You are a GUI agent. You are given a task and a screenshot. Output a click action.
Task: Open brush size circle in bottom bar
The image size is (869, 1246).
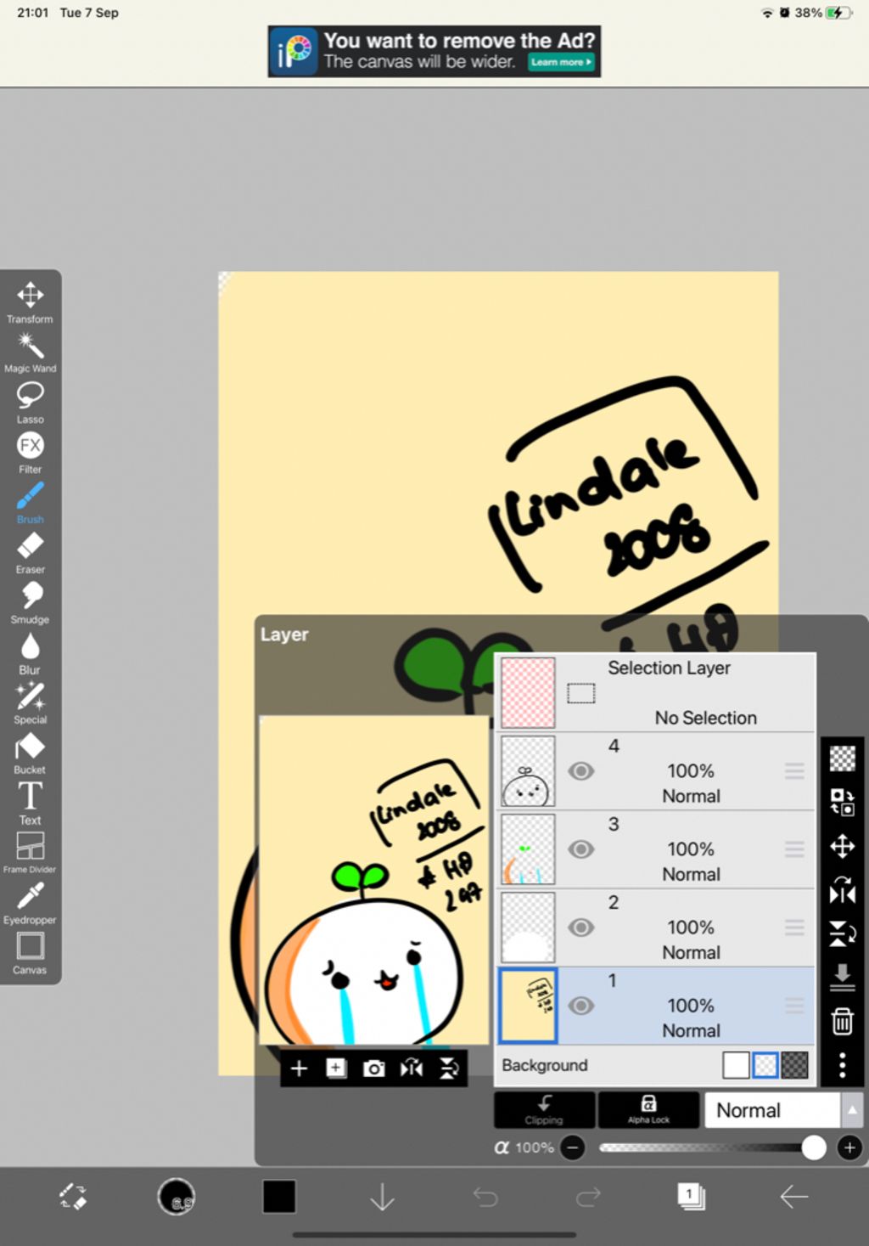pos(177,1197)
